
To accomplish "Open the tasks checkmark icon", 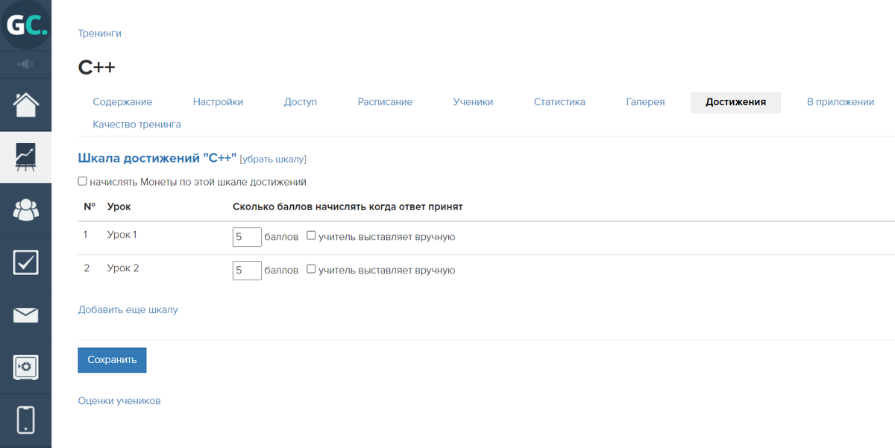I will point(25,262).
